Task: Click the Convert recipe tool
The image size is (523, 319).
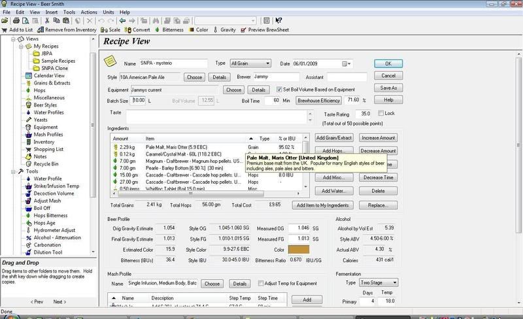Action: point(137,29)
